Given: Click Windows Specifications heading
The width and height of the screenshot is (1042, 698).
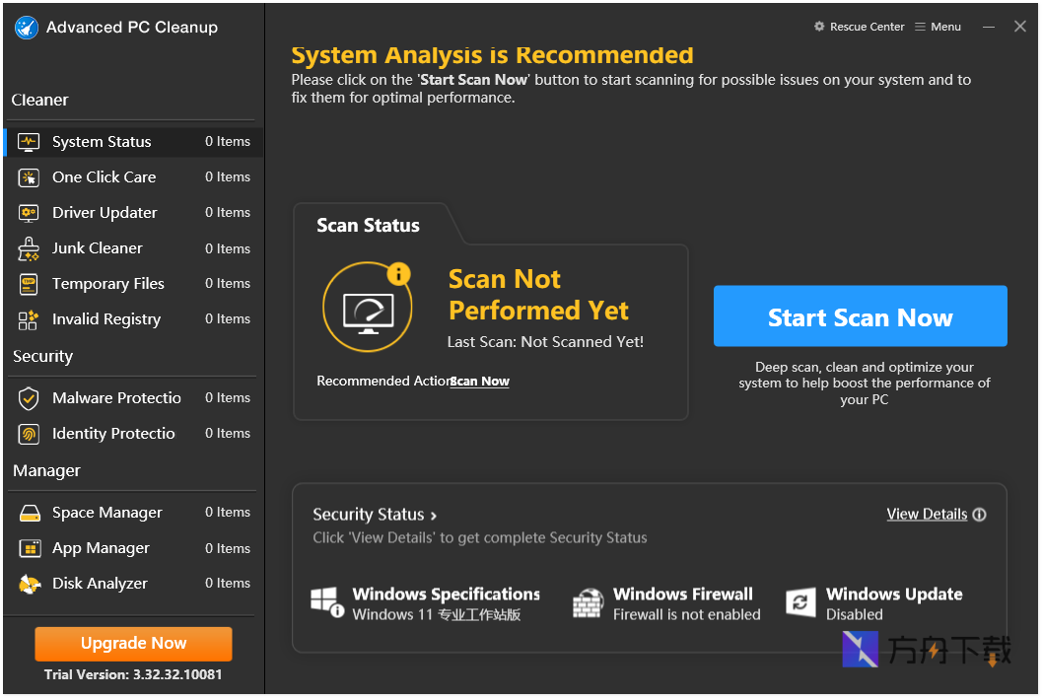Looking at the screenshot, I should 446,594.
